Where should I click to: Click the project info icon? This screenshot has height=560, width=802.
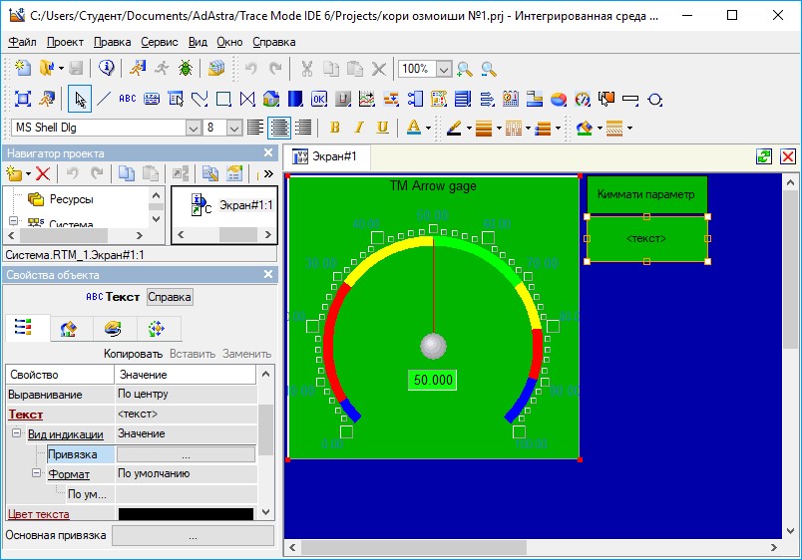(x=107, y=68)
